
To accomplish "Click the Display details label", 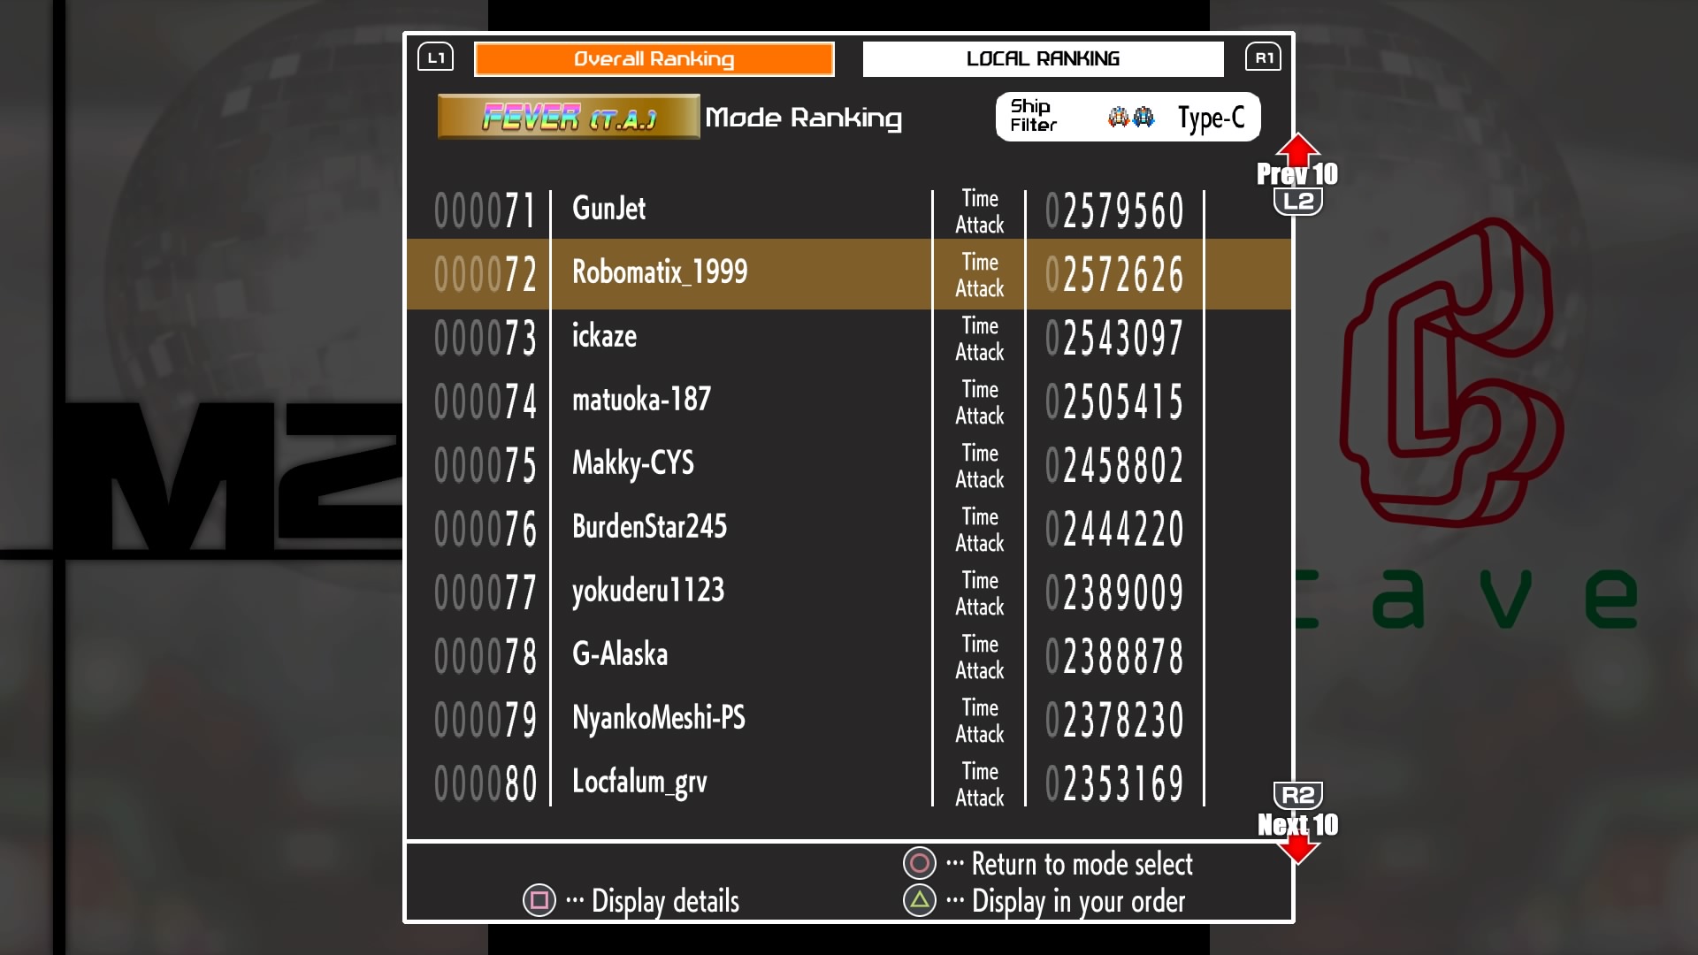I will [x=665, y=901].
